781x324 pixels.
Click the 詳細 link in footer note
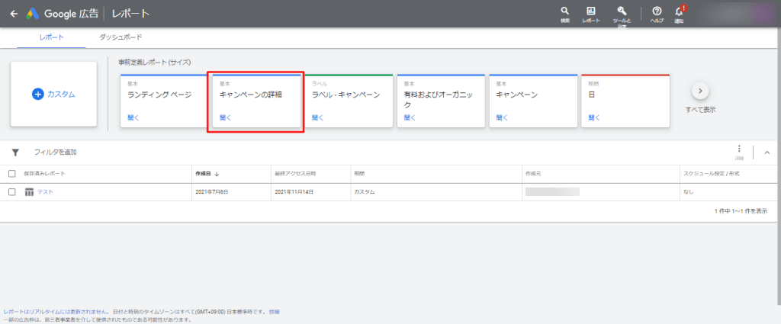click(275, 312)
